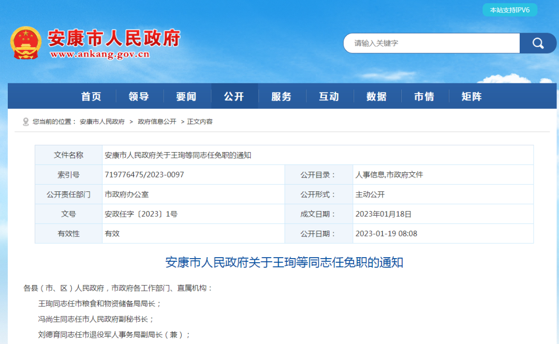Click the location pin icon in breadcrumb
Viewport: 559px width, 344px height.
[26, 122]
